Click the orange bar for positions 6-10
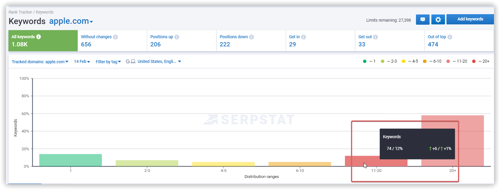This screenshot has width=500, height=190. 300,164
